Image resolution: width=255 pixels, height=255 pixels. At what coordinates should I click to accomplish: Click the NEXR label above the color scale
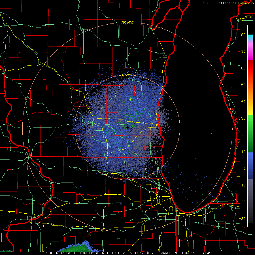[x=249, y=17]
